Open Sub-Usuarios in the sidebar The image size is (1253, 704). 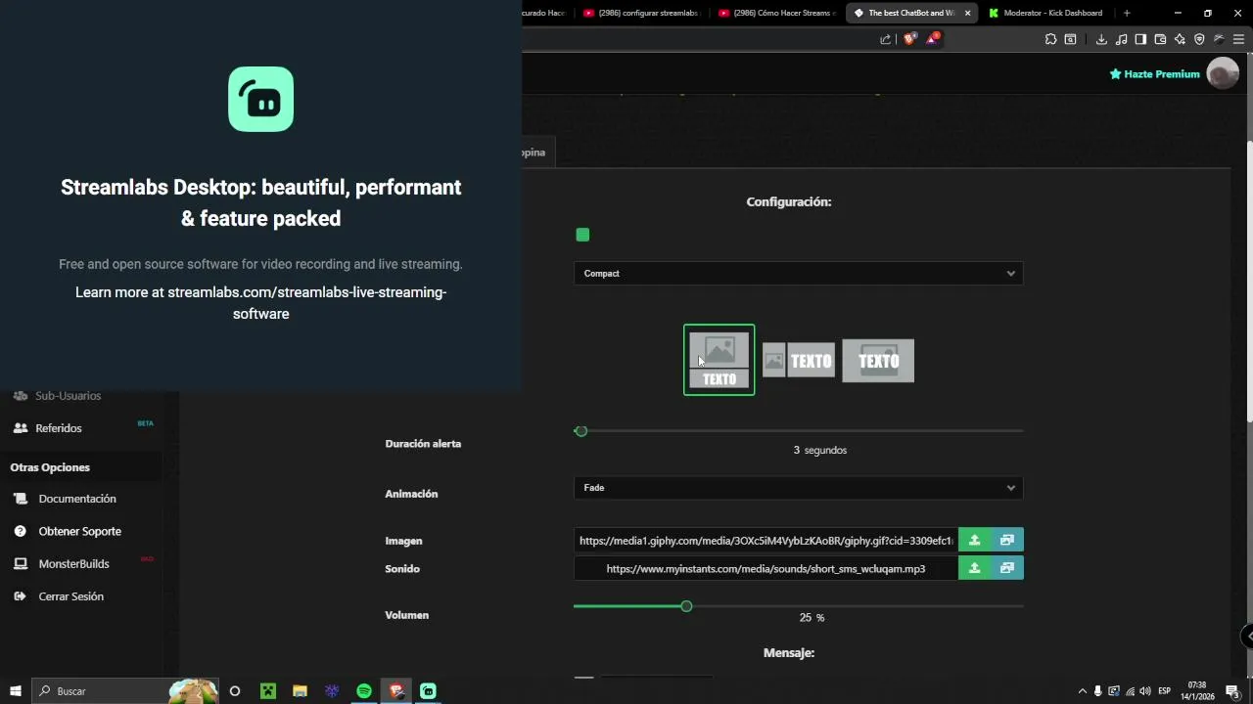(68, 396)
